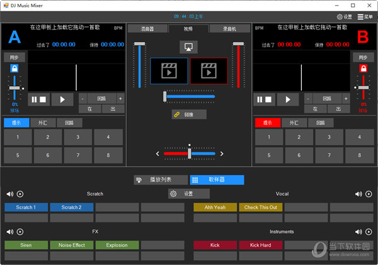The width and height of the screenshot is (378, 265).
Task: Select deck B video clip thumbnail
Action: pos(209,71)
